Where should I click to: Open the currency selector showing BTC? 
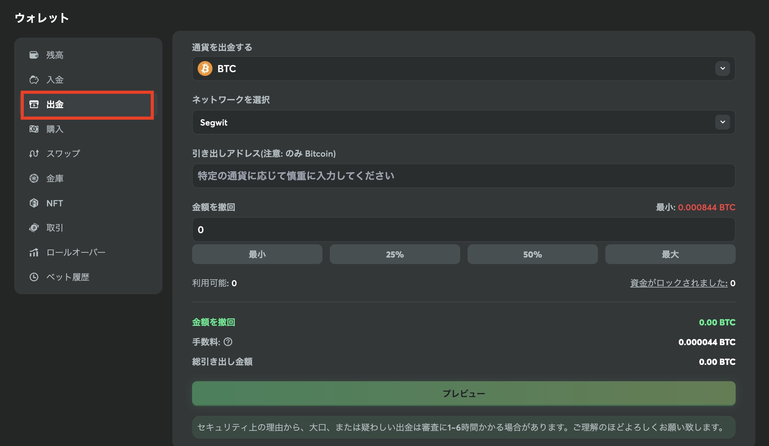pyautogui.click(x=464, y=68)
